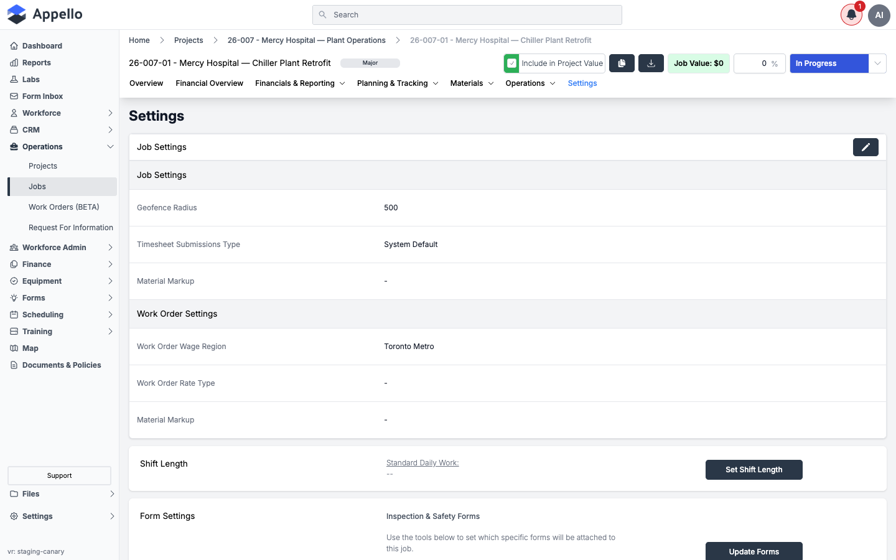The width and height of the screenshot is (896, 560).
Task: Open the notifications bell
Action: point(851,15)
